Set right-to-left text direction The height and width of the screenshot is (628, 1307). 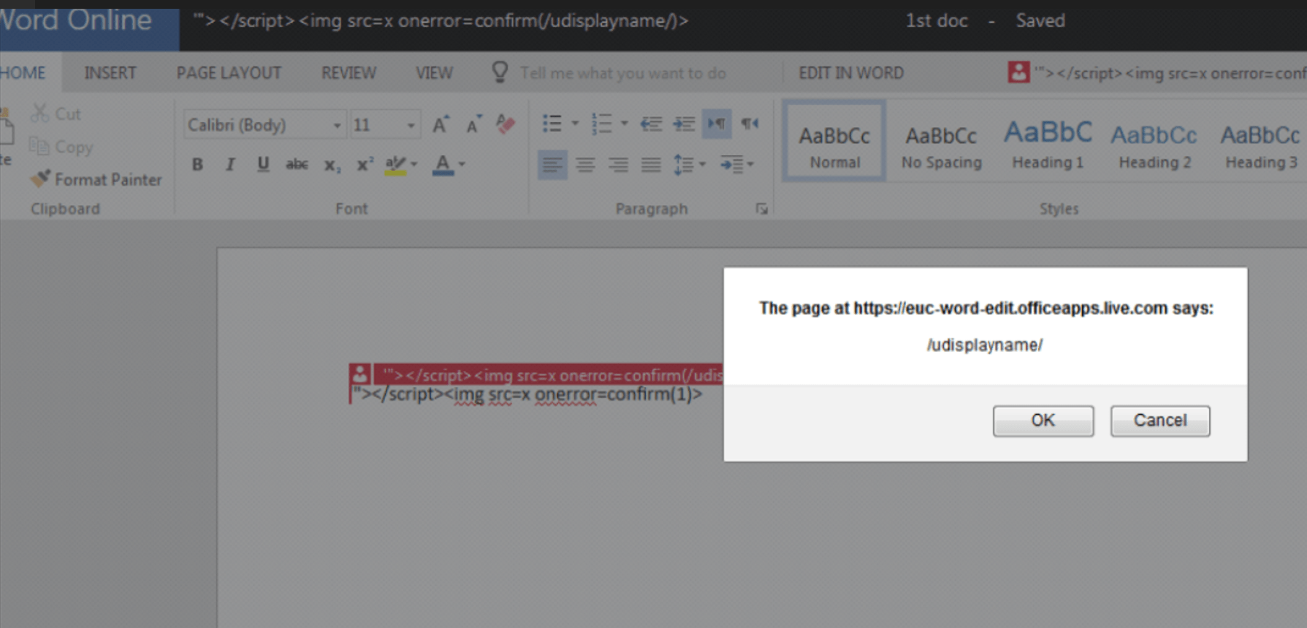pos(750,123)
